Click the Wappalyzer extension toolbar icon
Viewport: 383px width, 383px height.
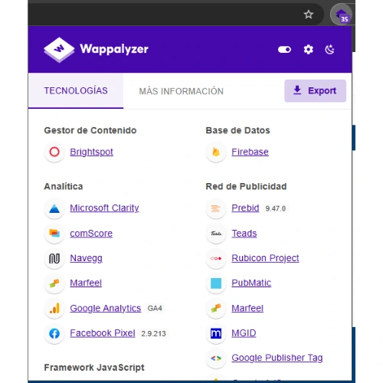(x=342, y=15)
